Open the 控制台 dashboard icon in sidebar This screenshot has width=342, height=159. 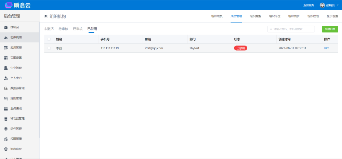tap(6, 27)
